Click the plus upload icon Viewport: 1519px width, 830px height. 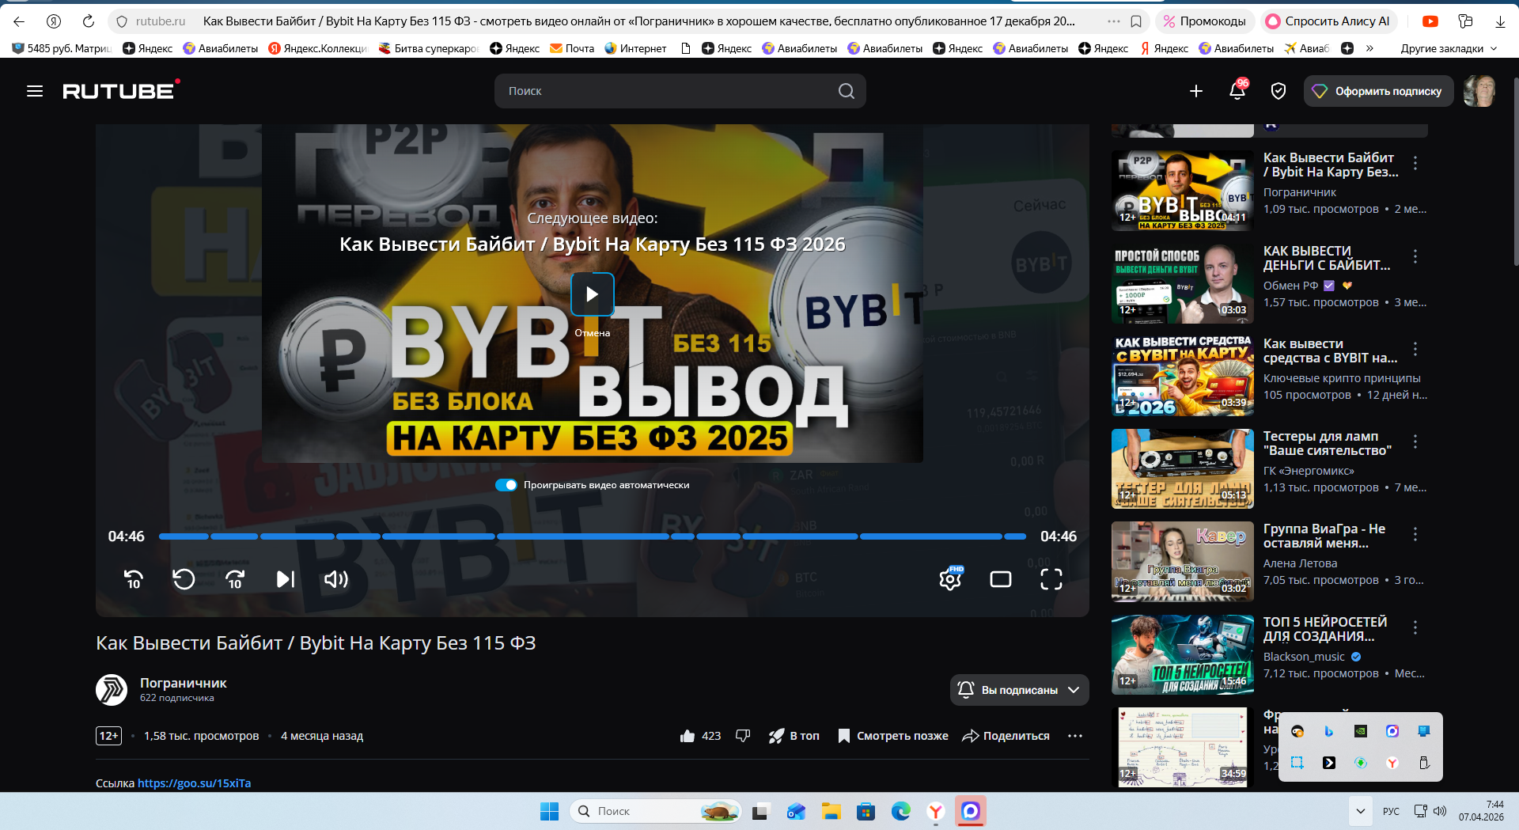click(1196, 91)
